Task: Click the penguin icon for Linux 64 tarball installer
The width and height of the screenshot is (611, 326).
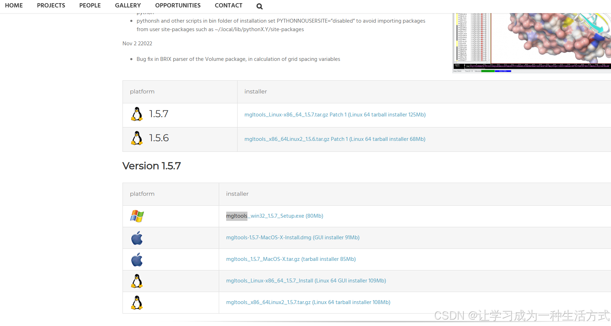Action: 136,302
